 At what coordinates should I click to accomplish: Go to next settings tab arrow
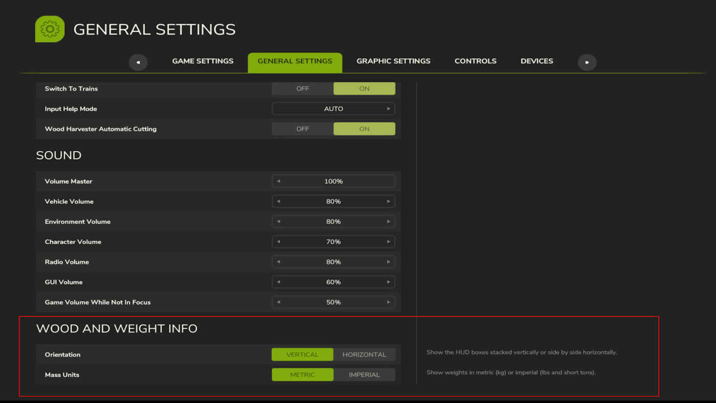tap(587, 62)
